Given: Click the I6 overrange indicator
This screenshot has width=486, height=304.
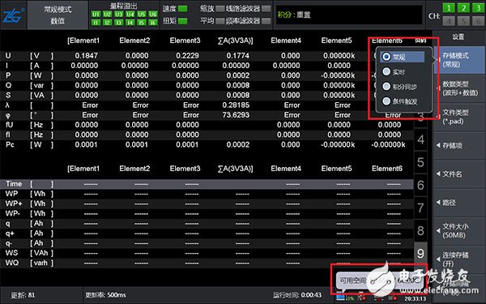Looking at the screenshot, I should coord(153,23).
